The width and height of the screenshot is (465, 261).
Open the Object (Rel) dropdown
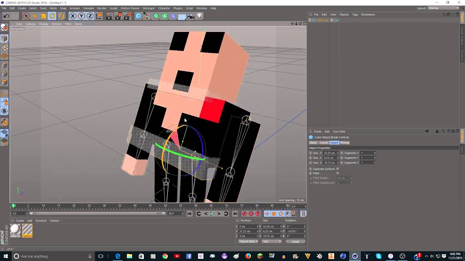click(248, 241)
